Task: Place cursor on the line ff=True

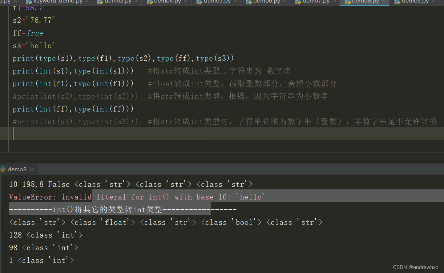Action: [x=28, y=33]
